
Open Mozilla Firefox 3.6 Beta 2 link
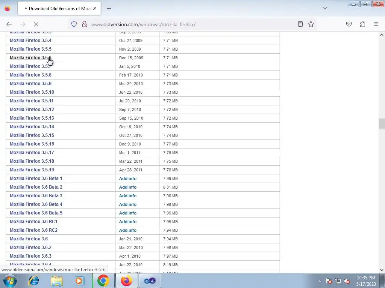click(36, 187)
